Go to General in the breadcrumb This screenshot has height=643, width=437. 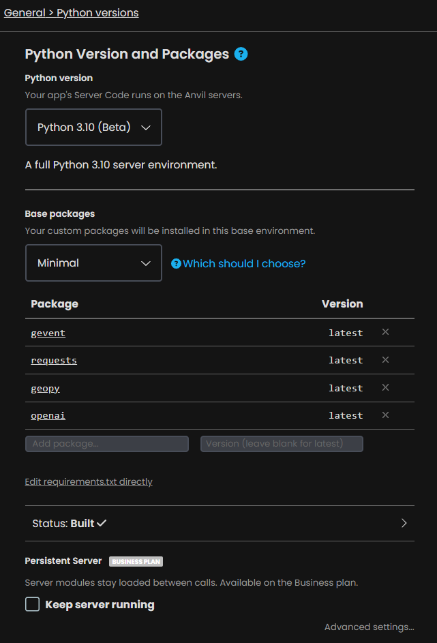[25, 13]
